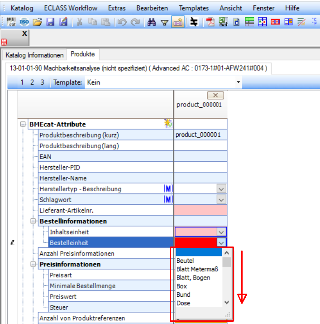Choose Blatt Metermaß from the unit list
The height and width of the screenshot is (324, 320).
point(199,269)
